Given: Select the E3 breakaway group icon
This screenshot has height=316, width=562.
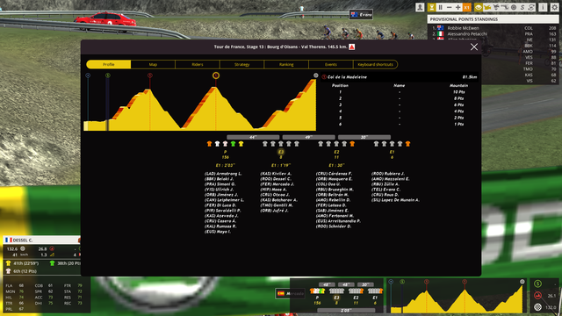Looking at the screenshot, I should pyautogui.click(x=281, y=152).
